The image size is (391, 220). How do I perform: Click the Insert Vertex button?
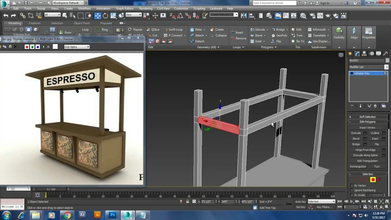click(367, 128)
